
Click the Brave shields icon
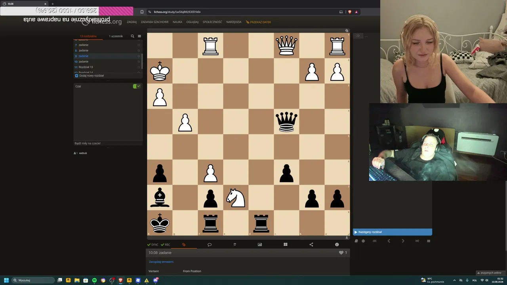coord(349,12)
